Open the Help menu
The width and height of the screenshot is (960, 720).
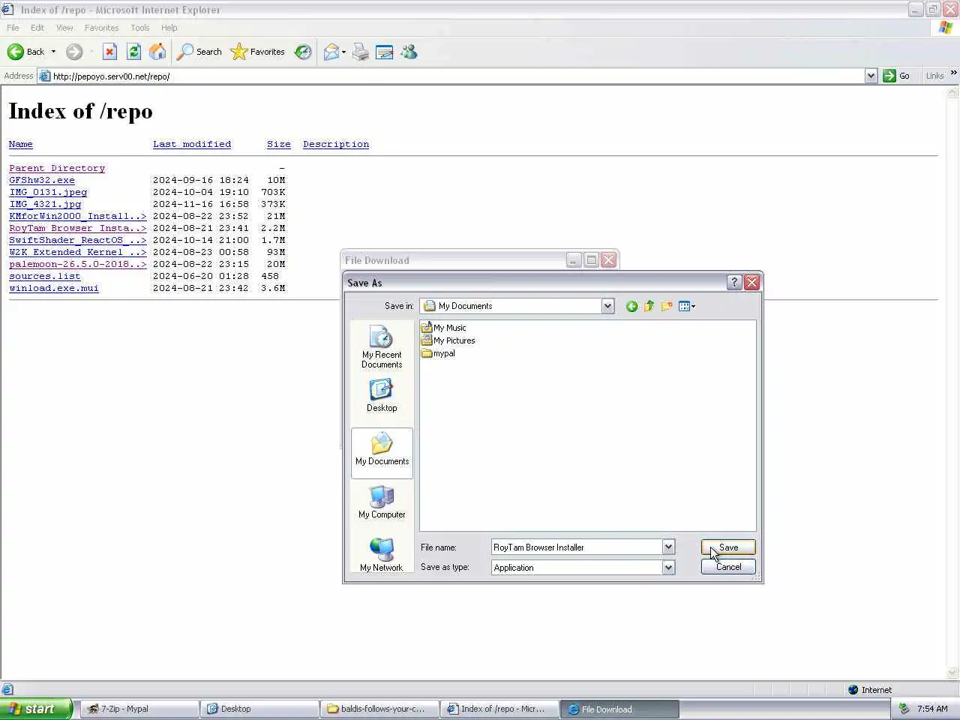(x=169, y=28)
